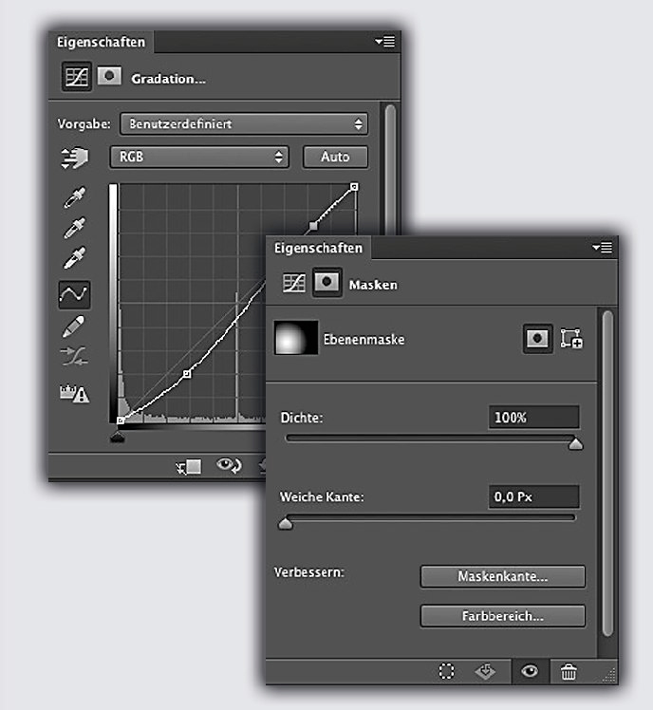This screenshot has width=653, height=710.
Task: Select the edit points curve tool
Action: (74, 295)
